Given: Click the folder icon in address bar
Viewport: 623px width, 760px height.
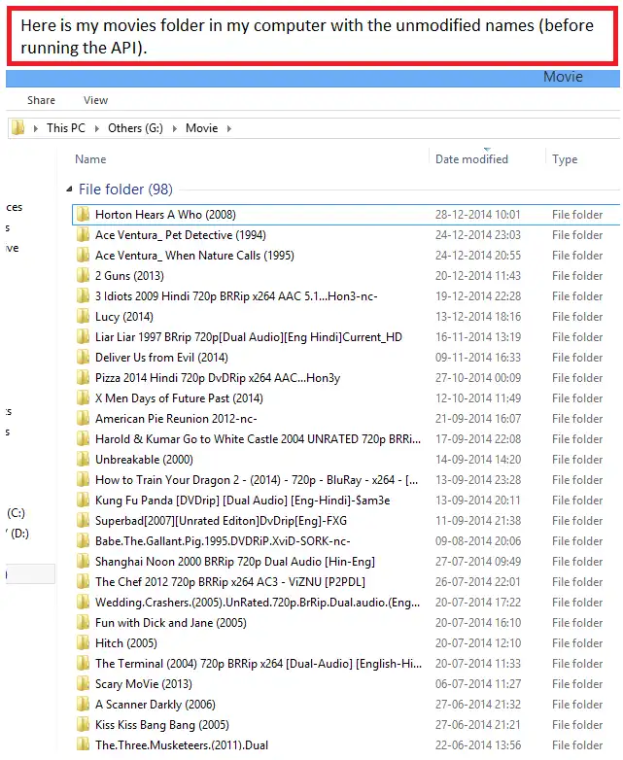Looking at the screenshot, I should [x=17, y=128].
